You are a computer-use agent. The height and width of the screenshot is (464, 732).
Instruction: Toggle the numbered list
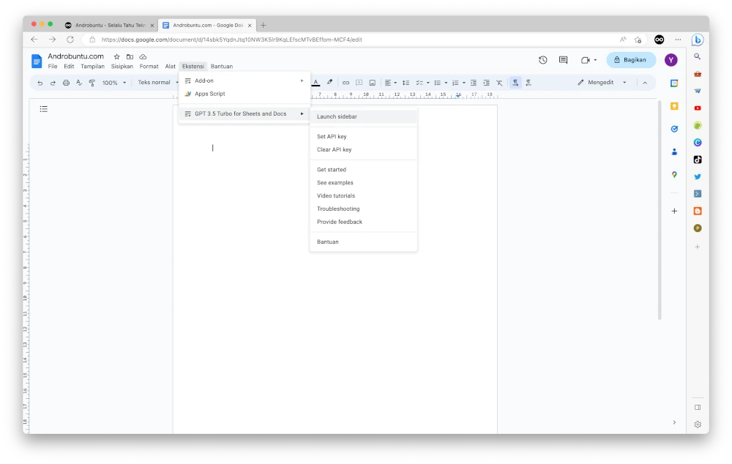tap(455, 82)
